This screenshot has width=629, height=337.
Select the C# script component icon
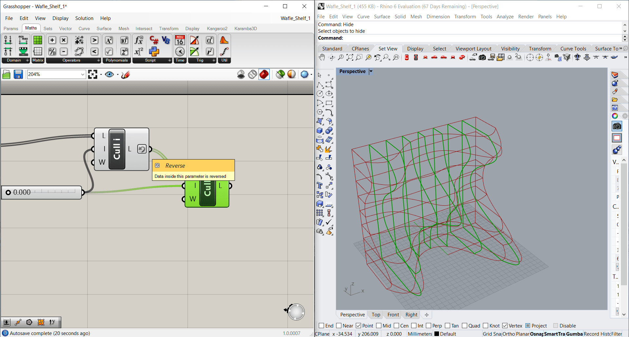(x=154, y=40)
